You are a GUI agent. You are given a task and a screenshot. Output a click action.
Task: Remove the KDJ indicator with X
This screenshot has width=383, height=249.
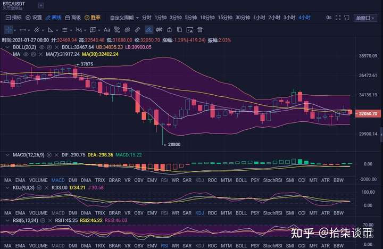46,188
